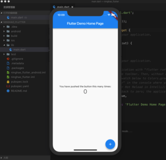Open the .packages file icon
Image resolution: width=166 pixels, height=160 pixels.
point(8,68)
